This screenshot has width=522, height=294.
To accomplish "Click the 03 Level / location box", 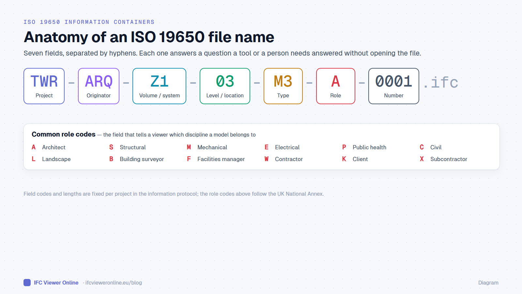I will [x=225, y=86].
